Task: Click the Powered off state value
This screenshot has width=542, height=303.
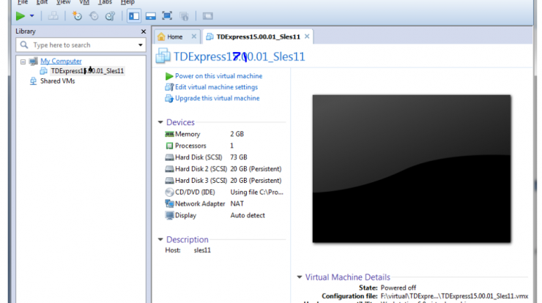Action: pos(398,288)
